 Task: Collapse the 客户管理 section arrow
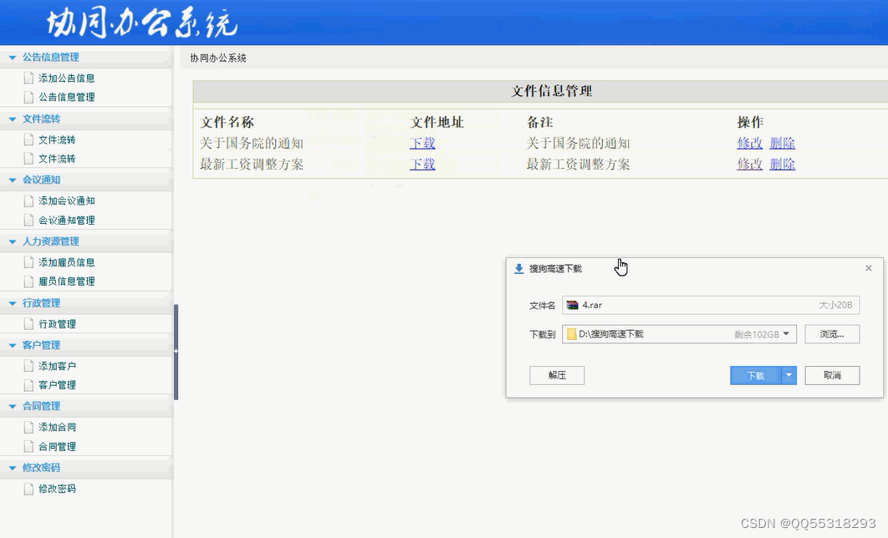point(13,345)
